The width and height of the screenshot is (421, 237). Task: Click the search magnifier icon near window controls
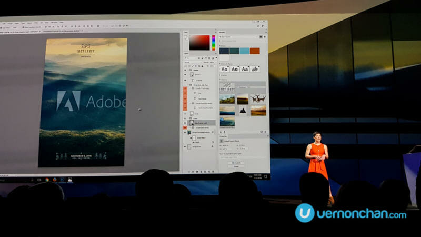tap(258, 26)
